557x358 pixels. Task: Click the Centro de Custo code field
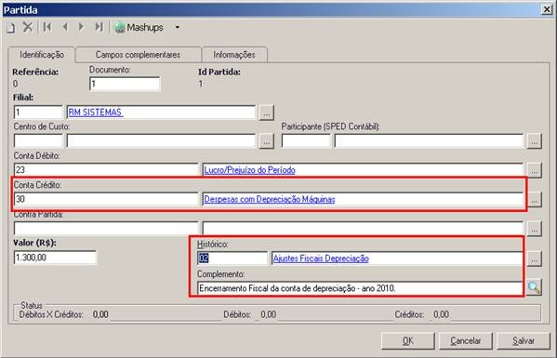point(38,141)
